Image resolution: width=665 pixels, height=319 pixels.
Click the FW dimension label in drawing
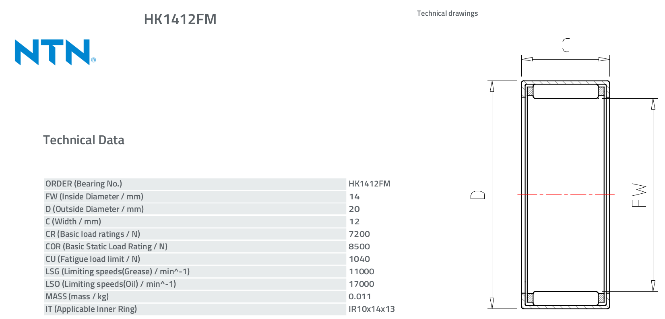(x=639, y=195)
